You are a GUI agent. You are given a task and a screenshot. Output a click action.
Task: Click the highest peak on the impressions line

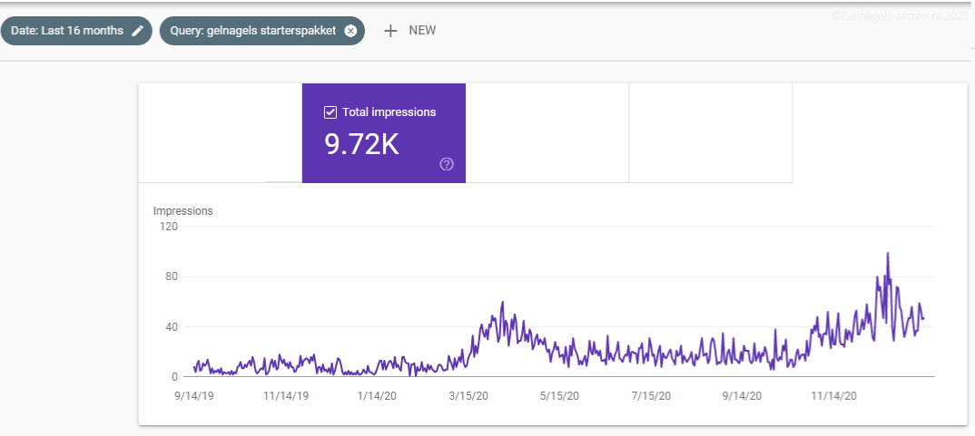(887, 254)
